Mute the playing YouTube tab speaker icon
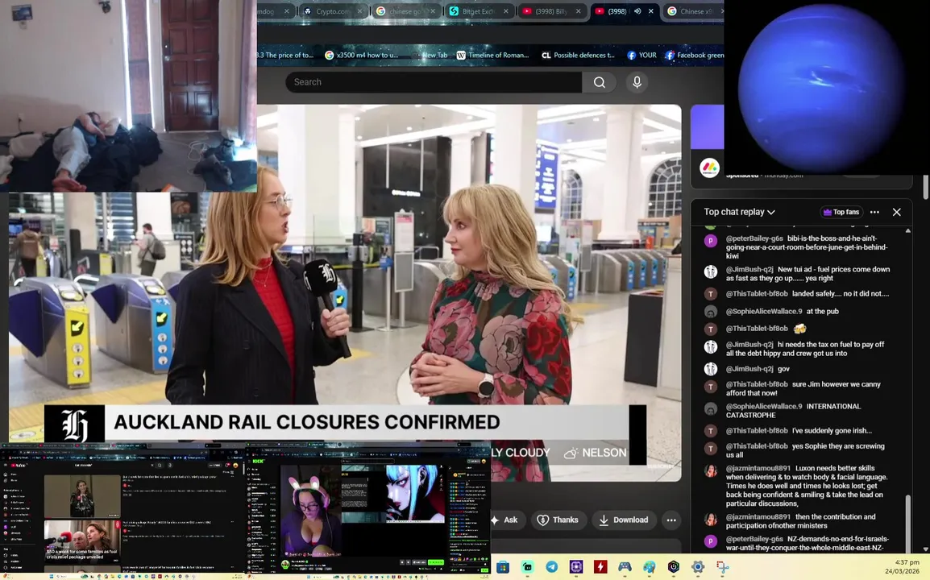The image size is (930, 580). click(637, 11)
